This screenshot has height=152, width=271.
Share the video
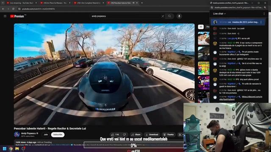136,135
